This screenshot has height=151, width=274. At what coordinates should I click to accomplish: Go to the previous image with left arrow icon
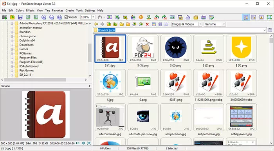pyautogui.click(x=28, y=17)
